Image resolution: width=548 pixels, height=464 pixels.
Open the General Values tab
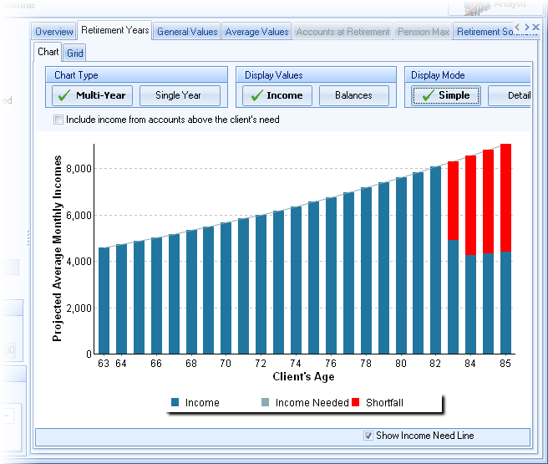click(x=187, y=32)
